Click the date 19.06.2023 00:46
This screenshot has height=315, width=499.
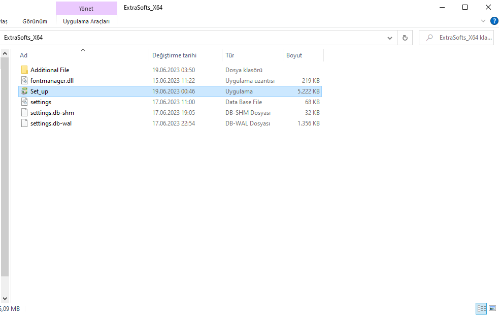[x=174, y=91]
